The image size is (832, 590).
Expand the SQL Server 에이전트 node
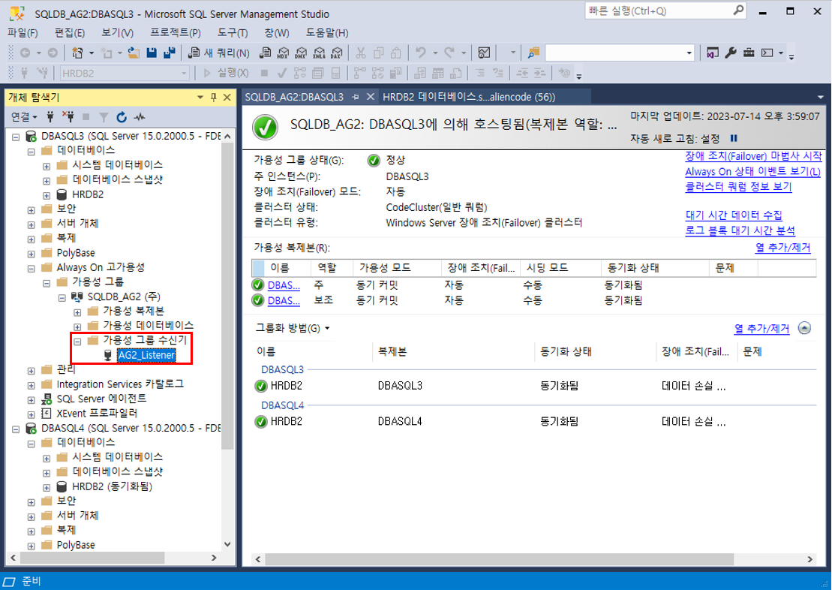click(x=32, y=400)
